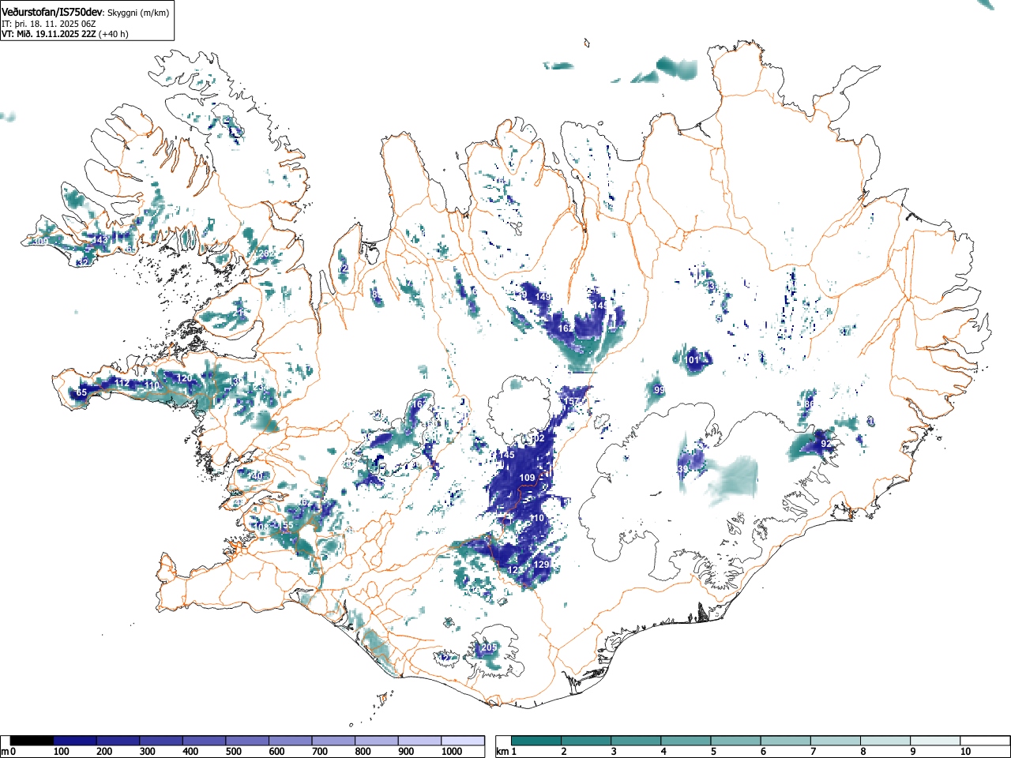Select the black 0–100 m legend swatch
The width and height of the screenshot is (1011, 758).
(x=32, y=741)
